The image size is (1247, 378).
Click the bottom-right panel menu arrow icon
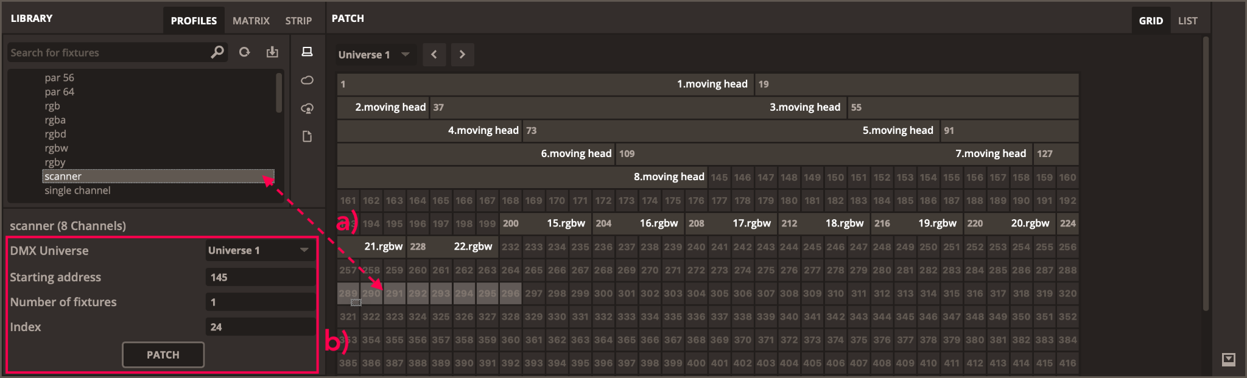[x=1229, y=359]
